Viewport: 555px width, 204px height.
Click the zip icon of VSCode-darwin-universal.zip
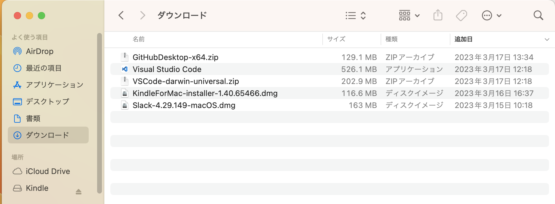coord(124,81)
